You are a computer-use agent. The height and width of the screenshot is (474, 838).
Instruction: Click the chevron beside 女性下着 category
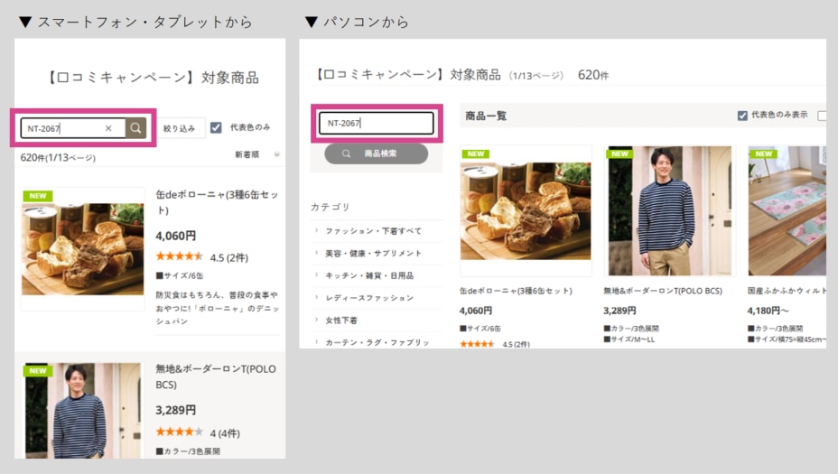point(317,320)
